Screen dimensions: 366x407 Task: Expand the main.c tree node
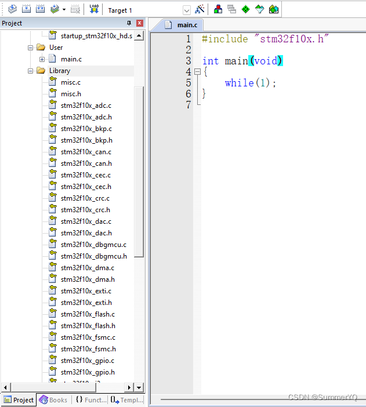click(x=42, y=60)
